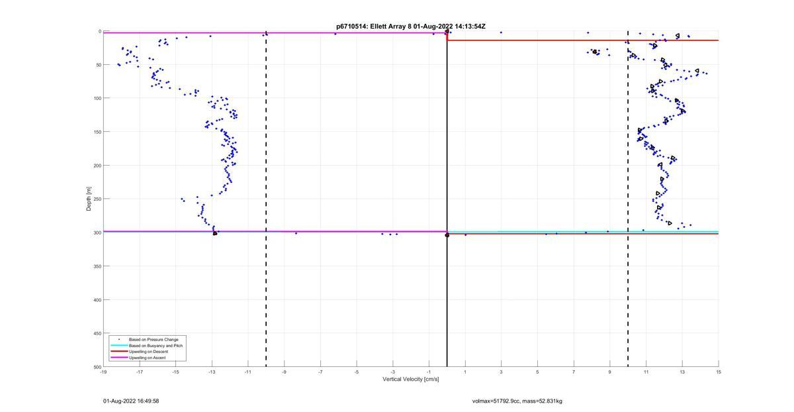Viewport: 794px width, 412px height.
Task: Click the positive velocity tick label "1"
Action: [465, 372]
